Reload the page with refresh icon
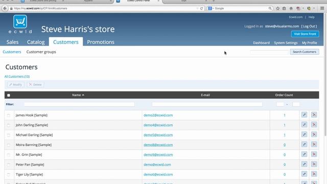This screenshot has height=184, width=327. click(x=201, y=8)
